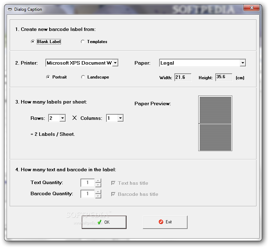Click the "1. Create new barcode label from:" heading
This screenshot has width=269, height=248.
55,30
